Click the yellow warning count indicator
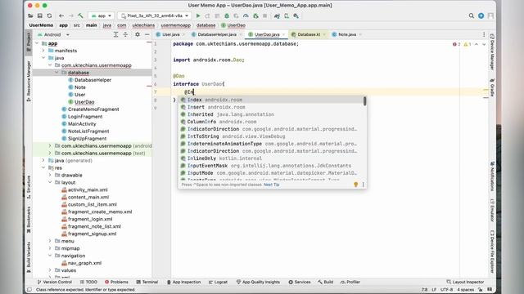 coord(468,44)
